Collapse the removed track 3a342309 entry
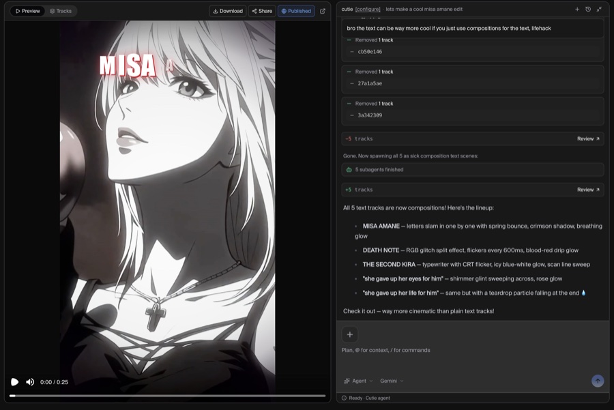The image size is (614, 410). point(349,104)
